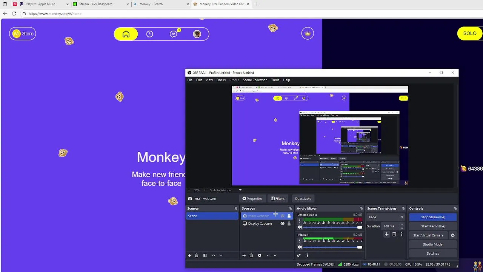Viewport: 483px width, 272px height.
Task: Undock the Scenes panel
Action: [x=236, y=209]
